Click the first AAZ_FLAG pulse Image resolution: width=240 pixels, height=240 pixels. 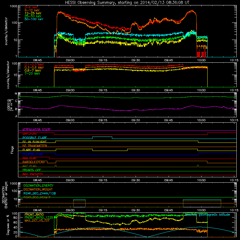click(55, 166)
